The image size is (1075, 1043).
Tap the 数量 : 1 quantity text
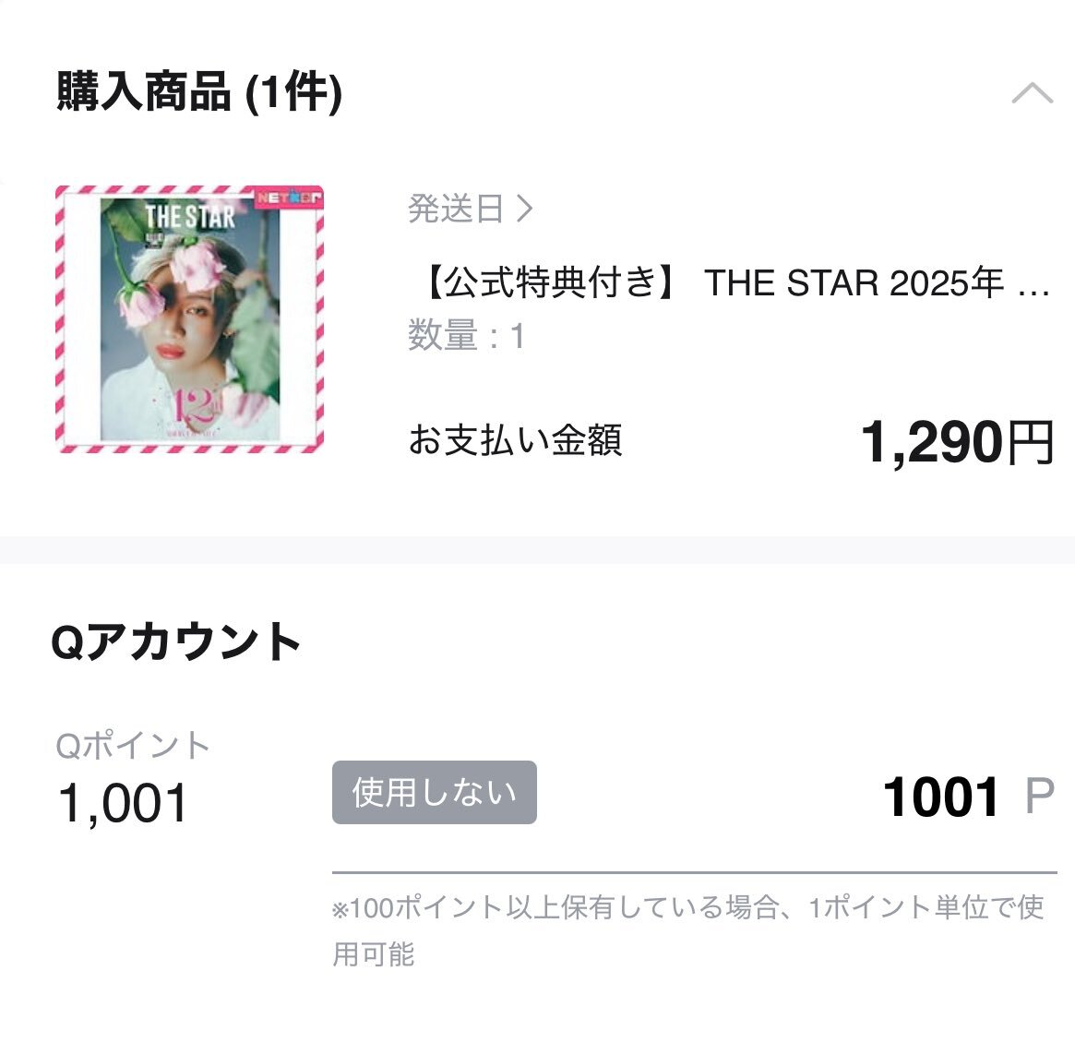pos(466,336)
